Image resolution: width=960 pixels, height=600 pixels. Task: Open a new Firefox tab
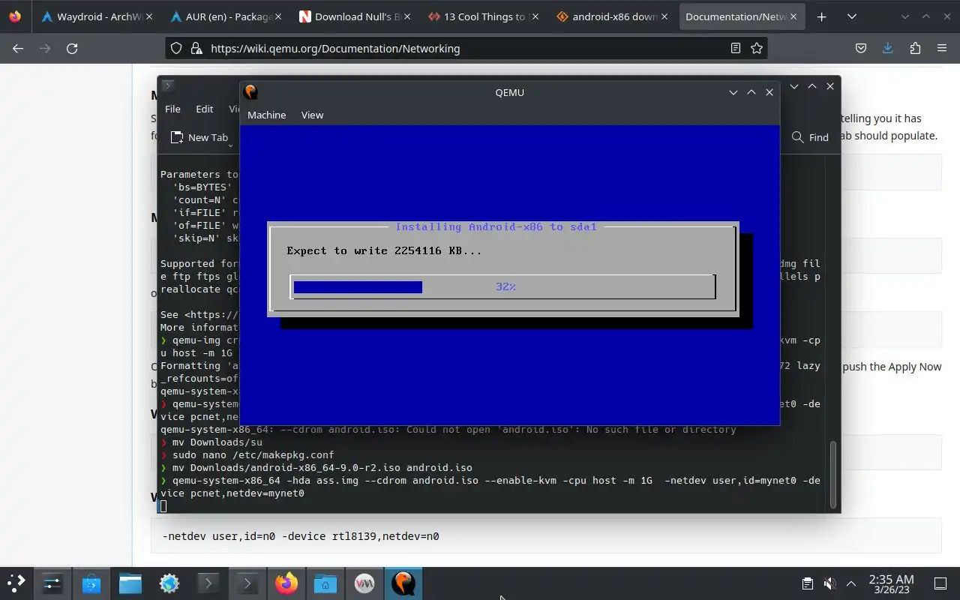(x=821, y=16)
